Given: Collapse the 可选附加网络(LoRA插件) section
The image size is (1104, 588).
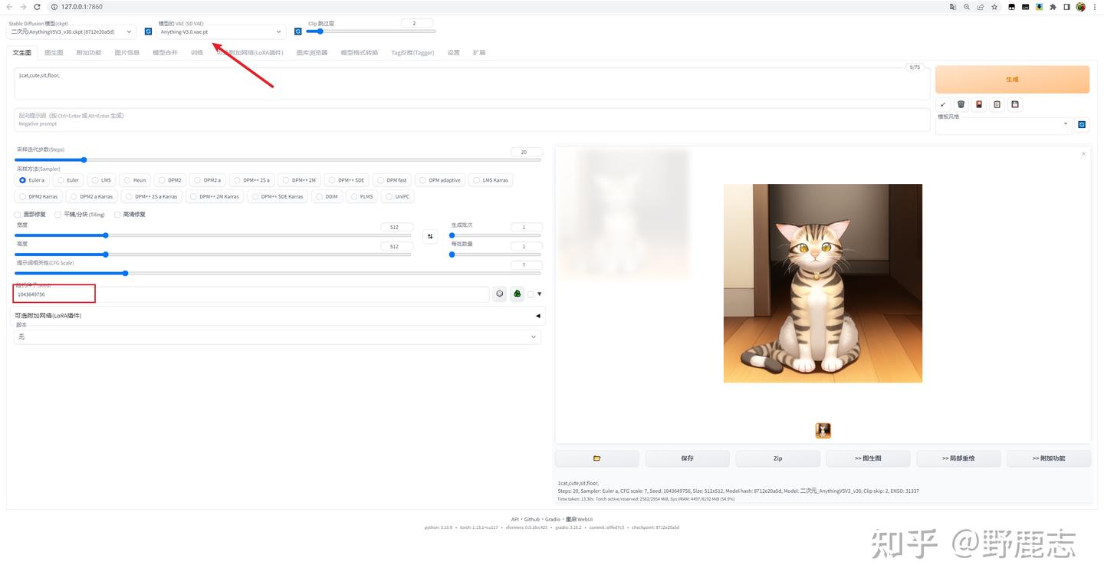Looking at the screenshot, I should click(x=537, y=315).
